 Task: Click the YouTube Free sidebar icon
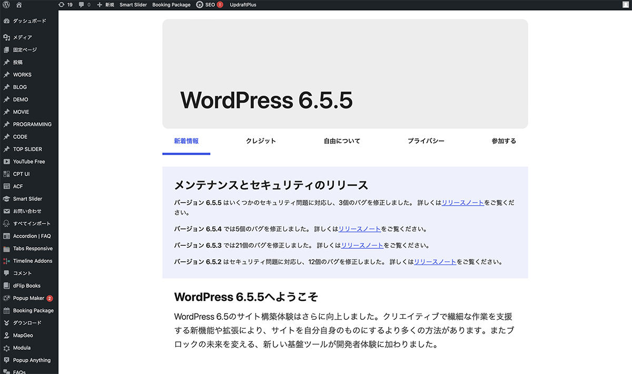(7, 161)
